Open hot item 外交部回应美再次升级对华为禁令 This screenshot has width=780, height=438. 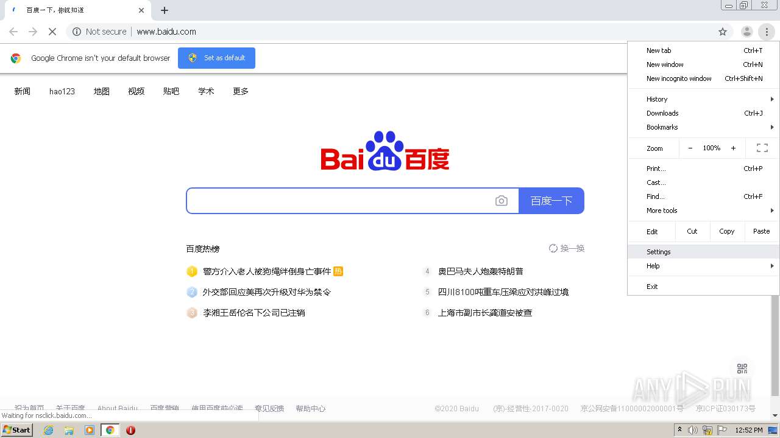pyautogui.click(x=267, y=292)
